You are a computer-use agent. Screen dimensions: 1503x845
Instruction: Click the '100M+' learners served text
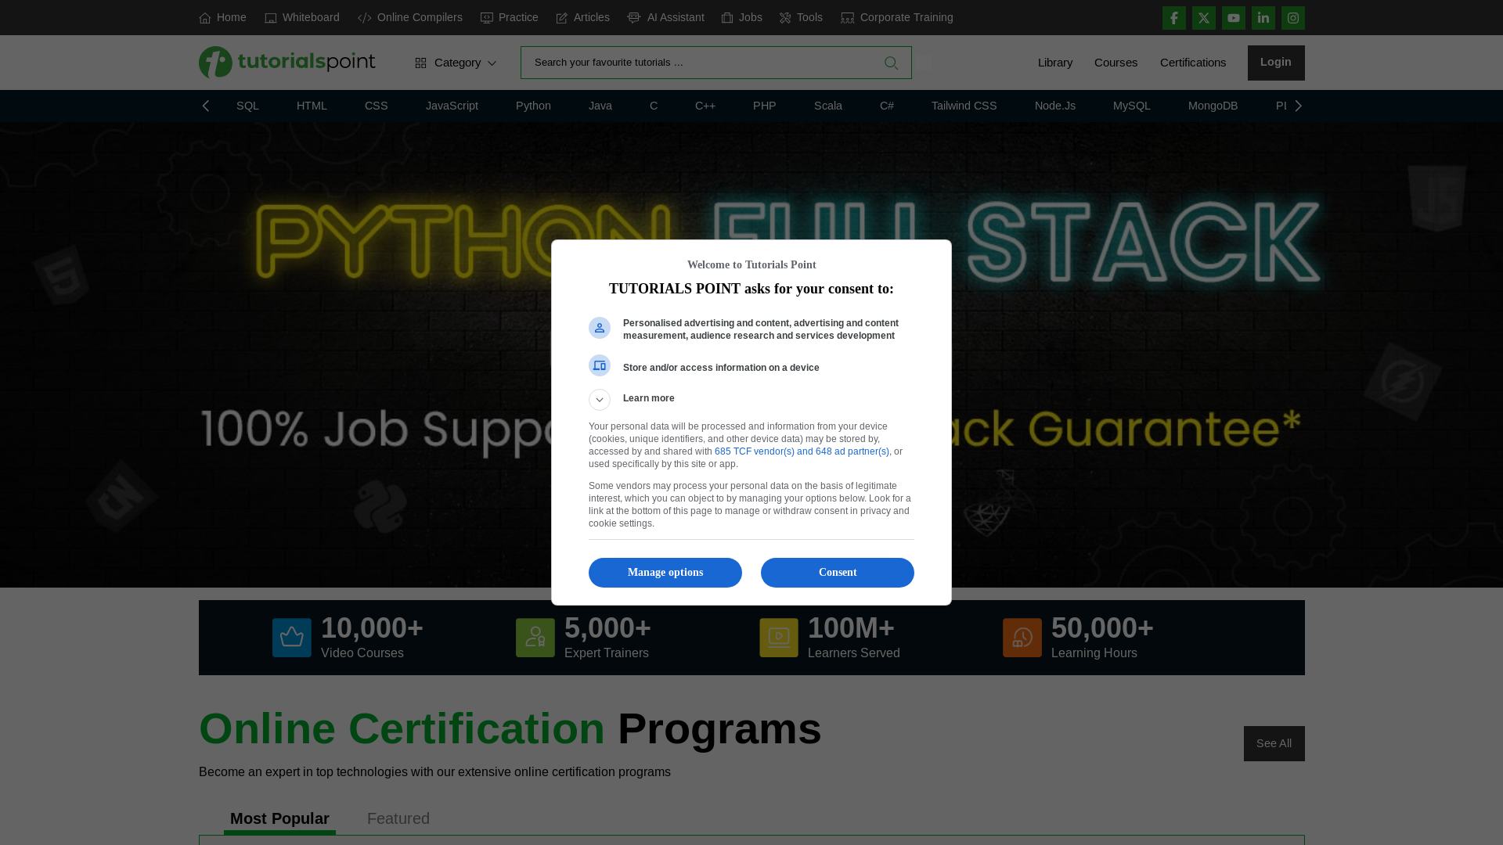click(851, 628)
